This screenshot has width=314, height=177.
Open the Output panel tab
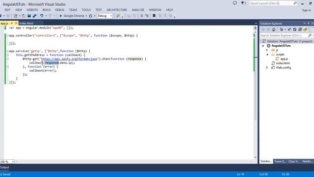tap(4, 167)
